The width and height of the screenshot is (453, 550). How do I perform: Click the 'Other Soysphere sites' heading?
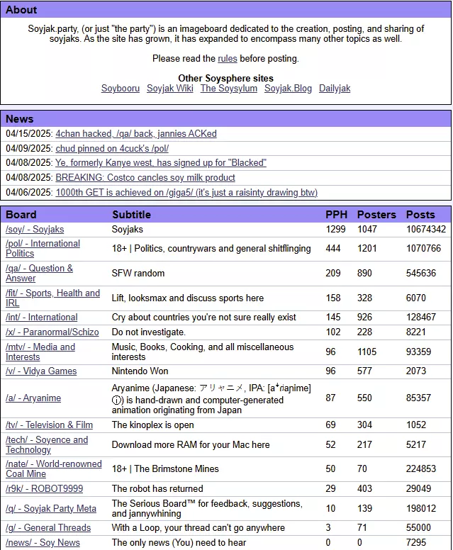click(x=225, y=78)
